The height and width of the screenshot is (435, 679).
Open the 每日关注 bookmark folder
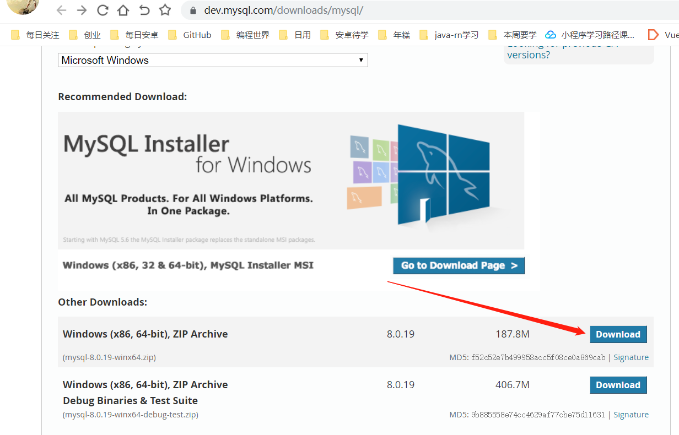tap(35, 35)
